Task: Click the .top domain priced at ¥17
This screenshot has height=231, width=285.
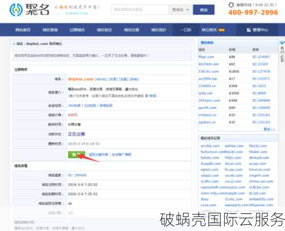Action: coord(208,79)
